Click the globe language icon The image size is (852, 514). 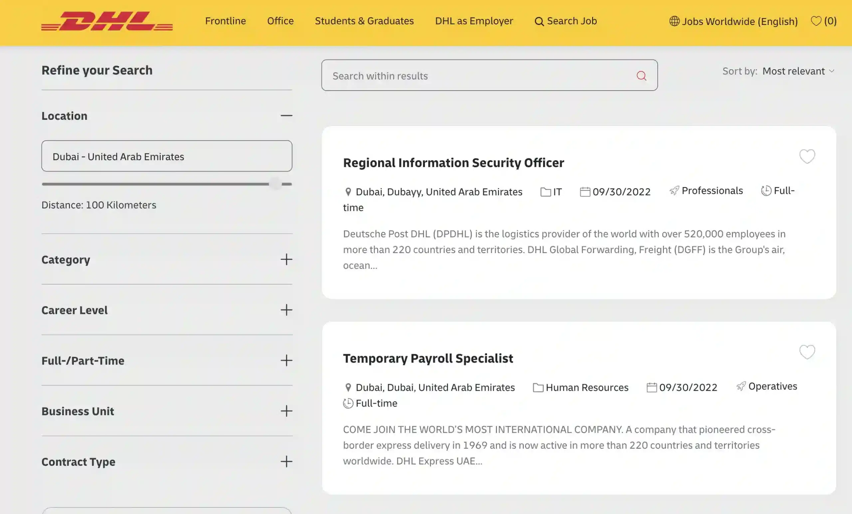tap(674, 21)
